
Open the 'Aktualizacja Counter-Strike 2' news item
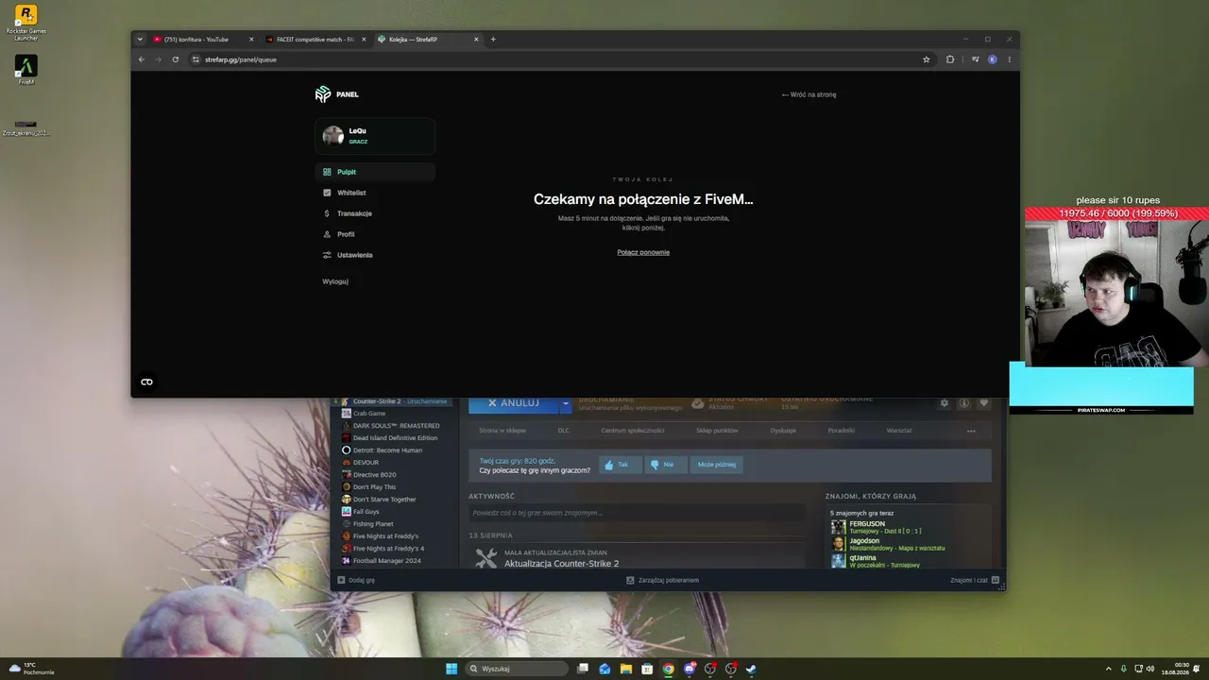click(x=562, y=564)
